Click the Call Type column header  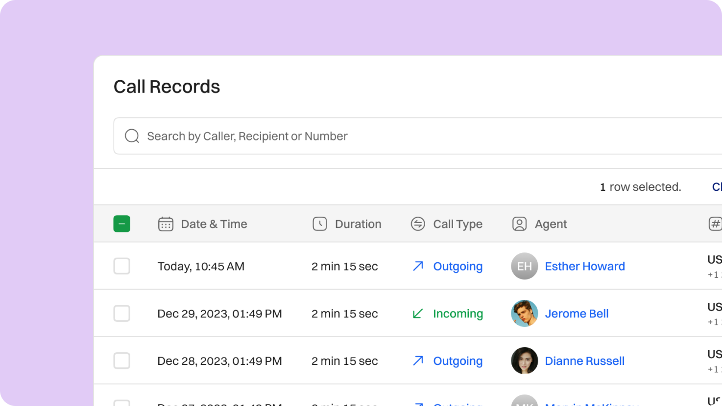click(x=457, y=224)
